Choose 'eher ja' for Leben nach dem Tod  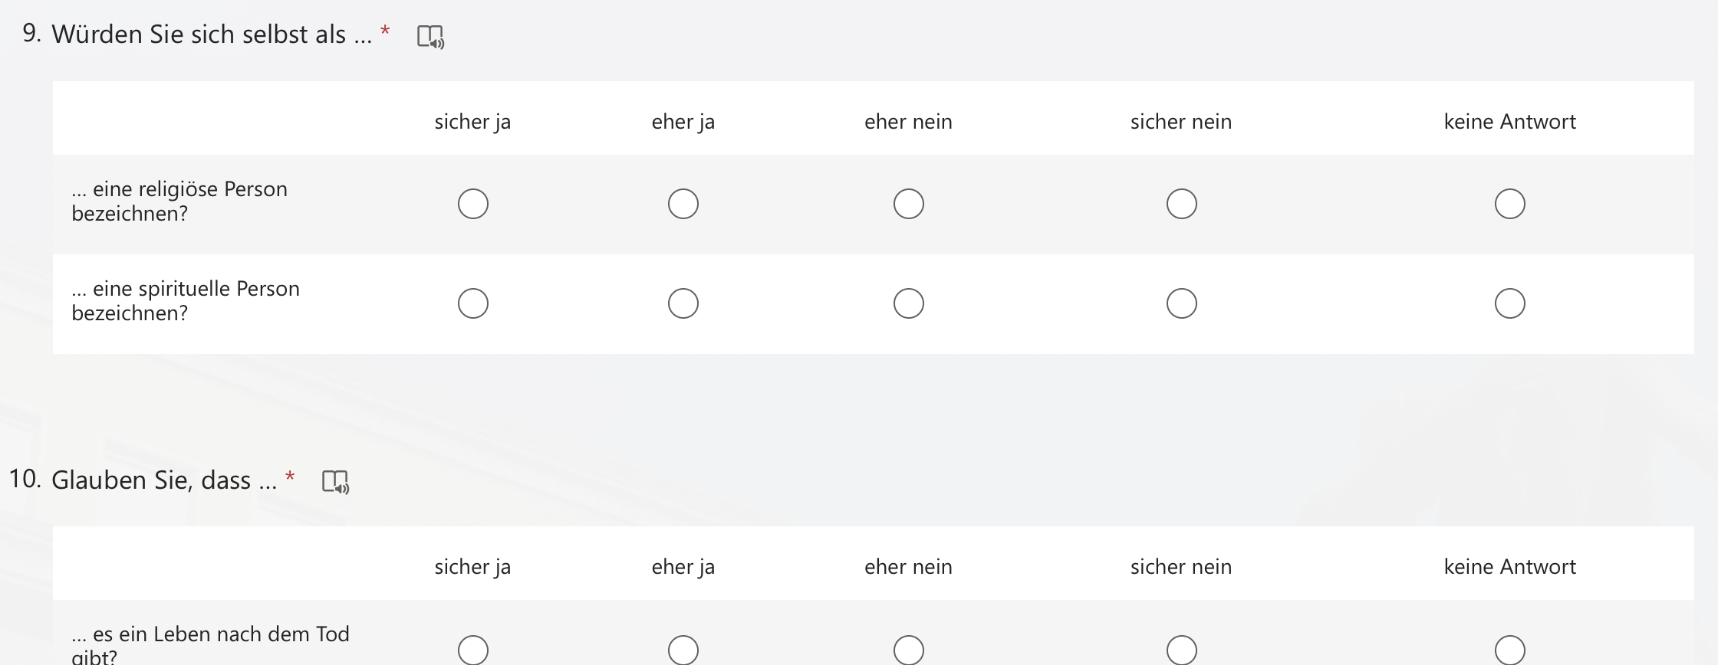click(683, 650)
